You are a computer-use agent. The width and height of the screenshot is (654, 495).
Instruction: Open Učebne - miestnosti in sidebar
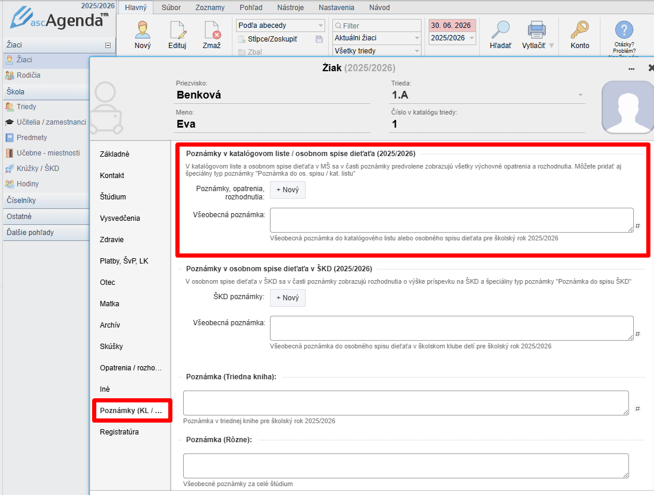pos(46,153)
